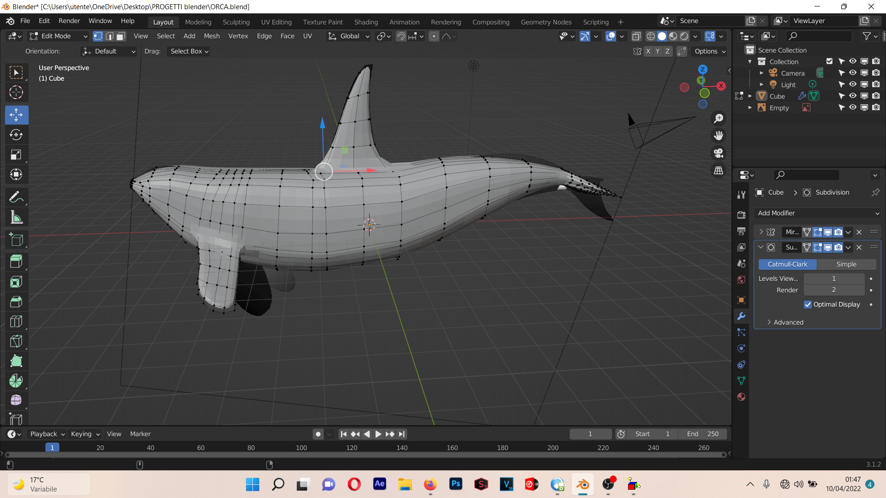
Task: Hide the Cube in viewport
Action: tap(853, 96)
